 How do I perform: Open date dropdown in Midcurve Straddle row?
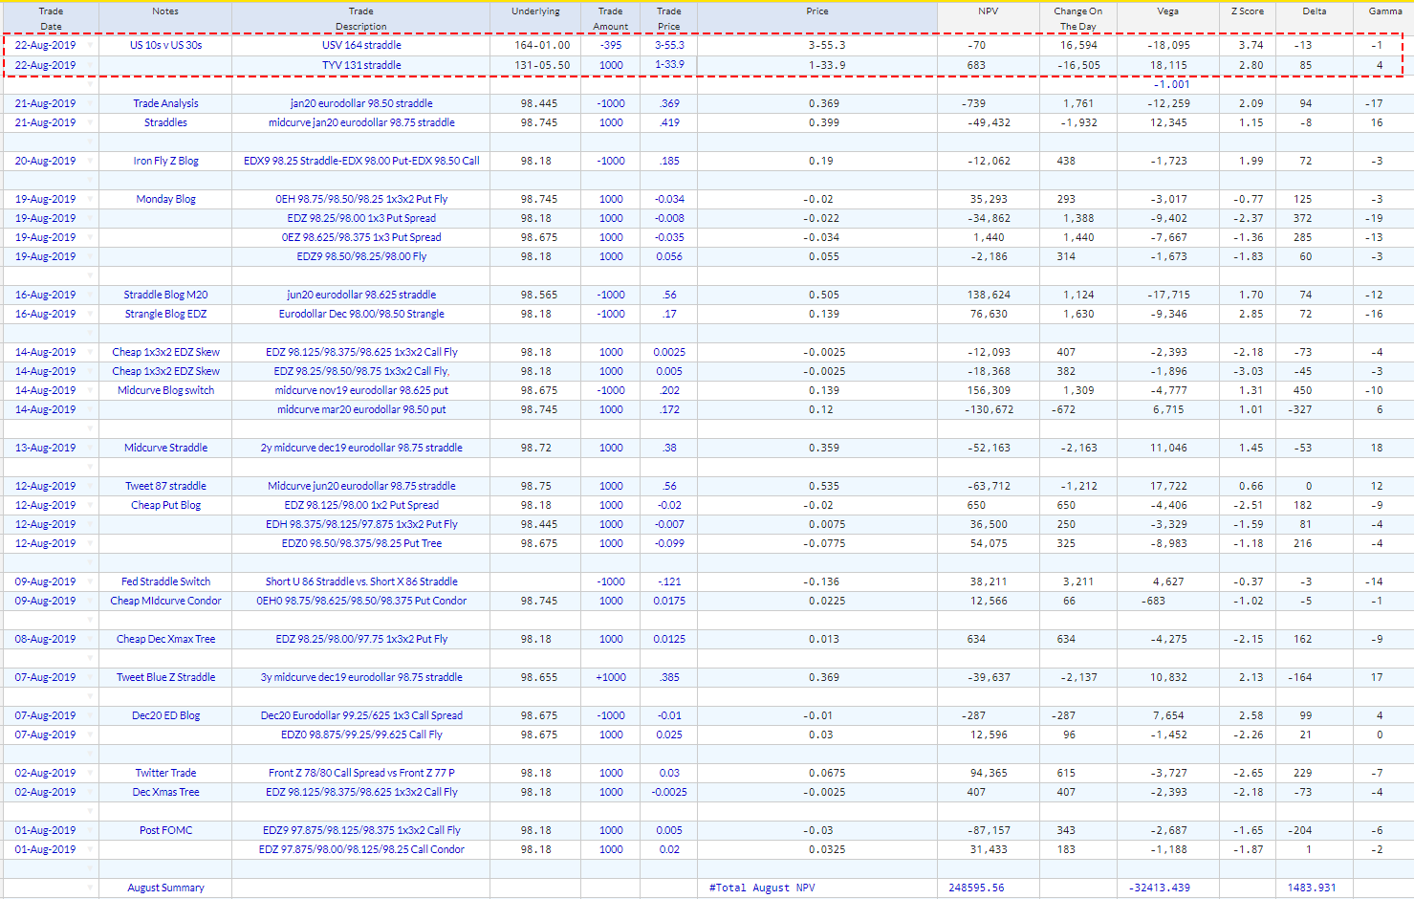pyautogui.click(x=91, y=448)
